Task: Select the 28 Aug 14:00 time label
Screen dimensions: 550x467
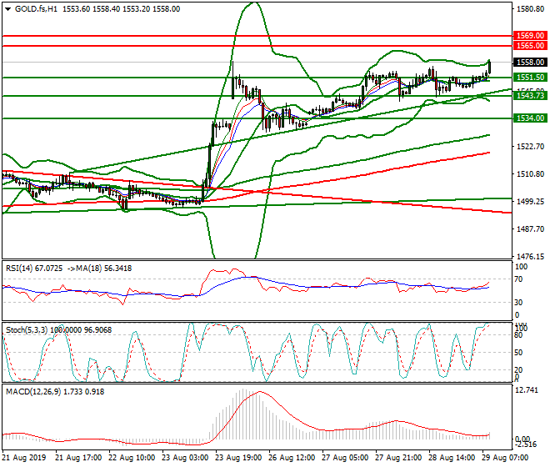Action: tap(452, 458)
